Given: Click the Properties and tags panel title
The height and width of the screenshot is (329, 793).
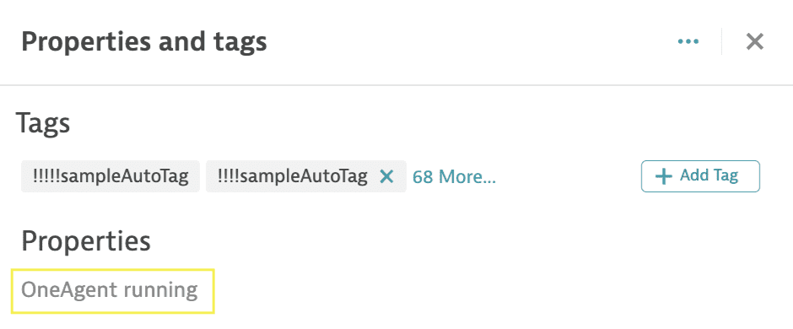Looking at the screenshot, I should [144, 42].
